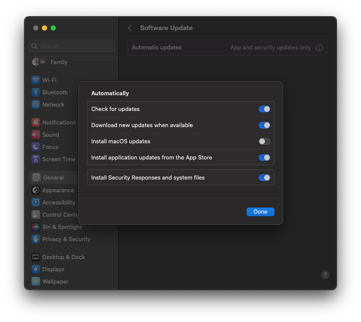Select Displays label in the sidebar

pyautogui.click(x=53, y=269)
